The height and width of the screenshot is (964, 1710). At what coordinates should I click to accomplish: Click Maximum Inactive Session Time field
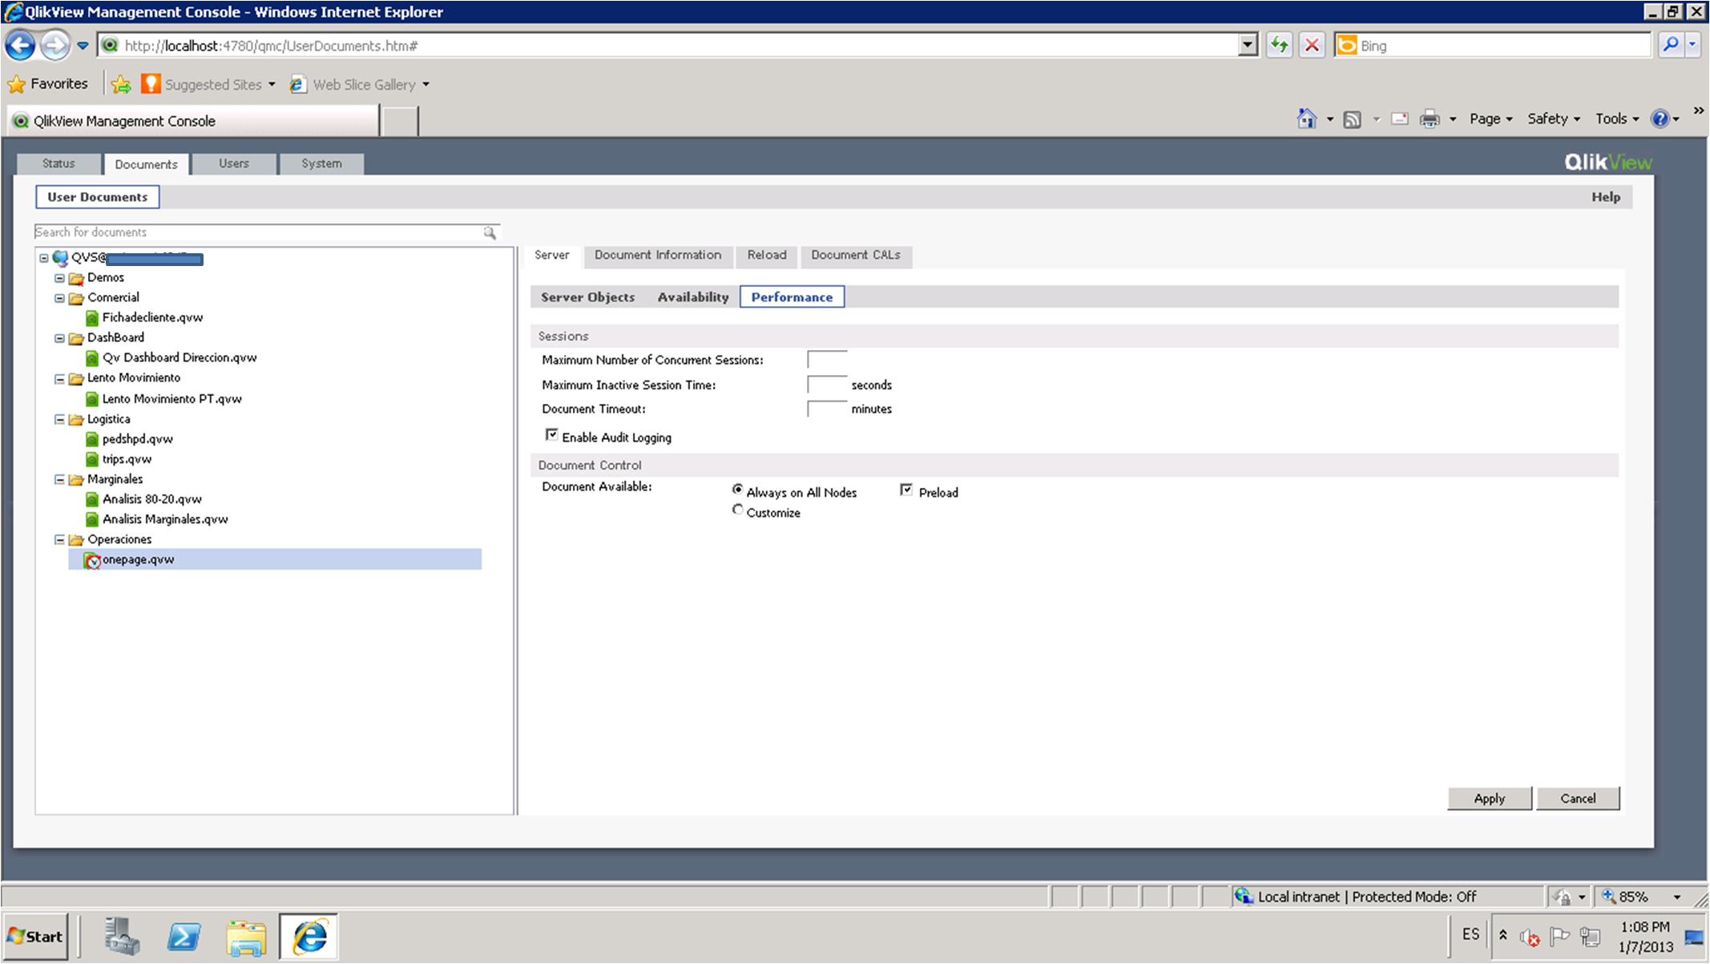(827, 385)
